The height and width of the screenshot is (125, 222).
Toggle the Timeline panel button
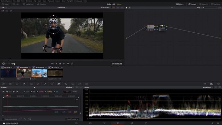coord(41,4)
